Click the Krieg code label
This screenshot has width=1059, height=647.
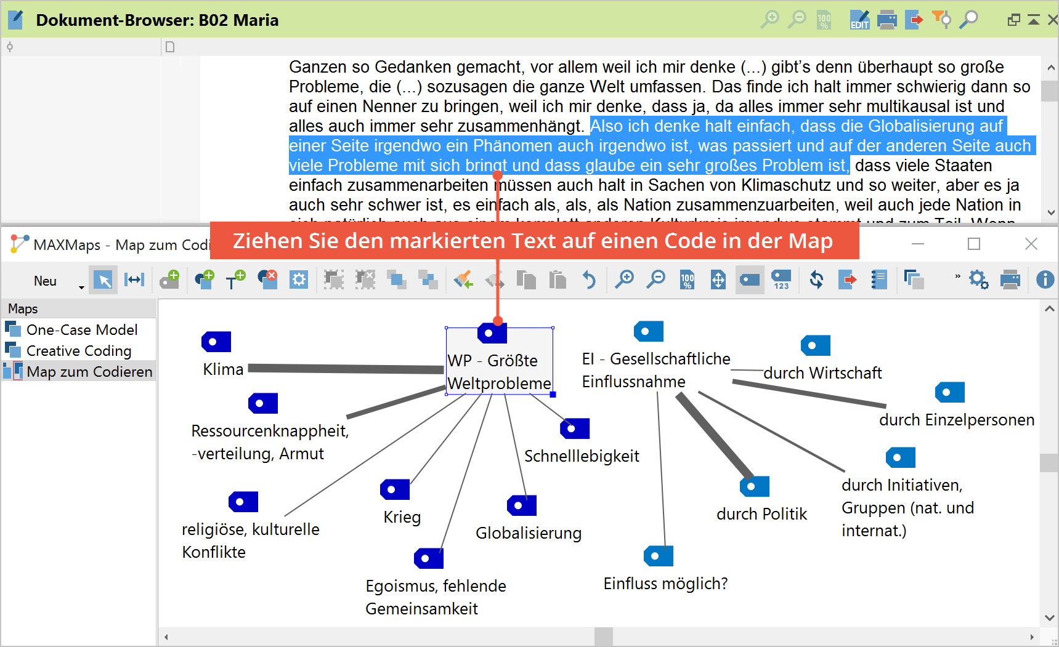point(402,517)
